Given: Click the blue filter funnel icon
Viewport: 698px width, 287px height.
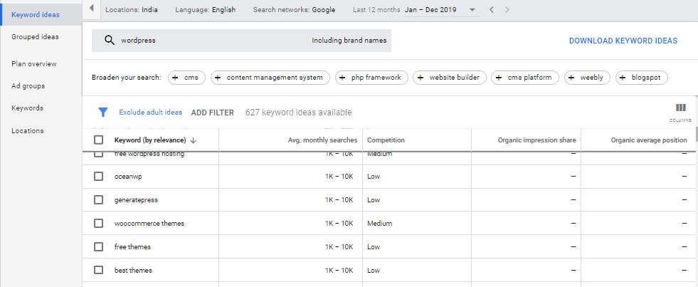Looking at the screenshot, I should pos(103,113).
